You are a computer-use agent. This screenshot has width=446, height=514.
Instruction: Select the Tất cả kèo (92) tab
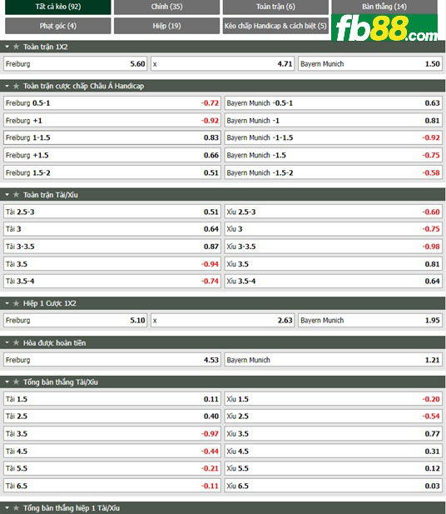coord(58,7)
